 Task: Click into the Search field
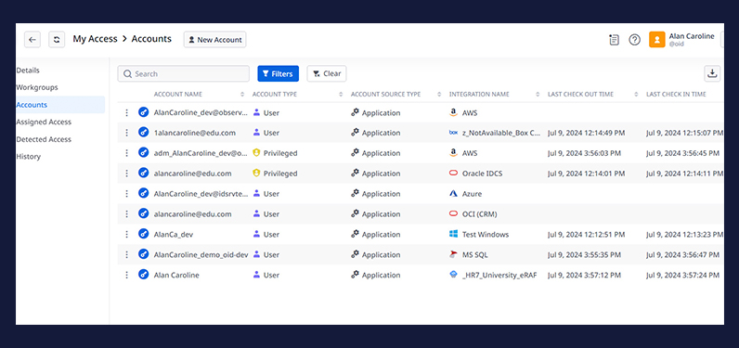(x=183, y=73)
